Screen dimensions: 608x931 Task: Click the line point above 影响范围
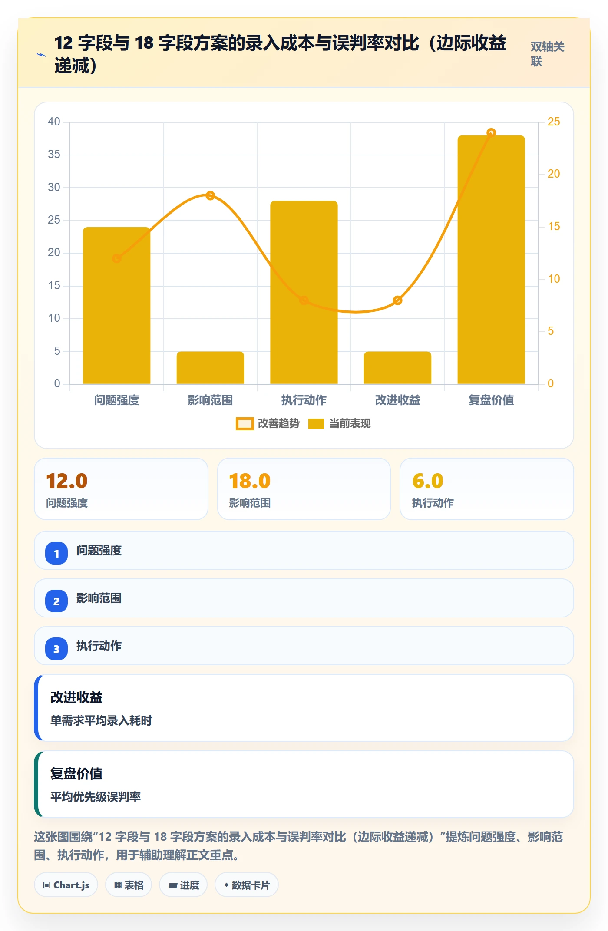pyautogui.click(x=210, y=195)
